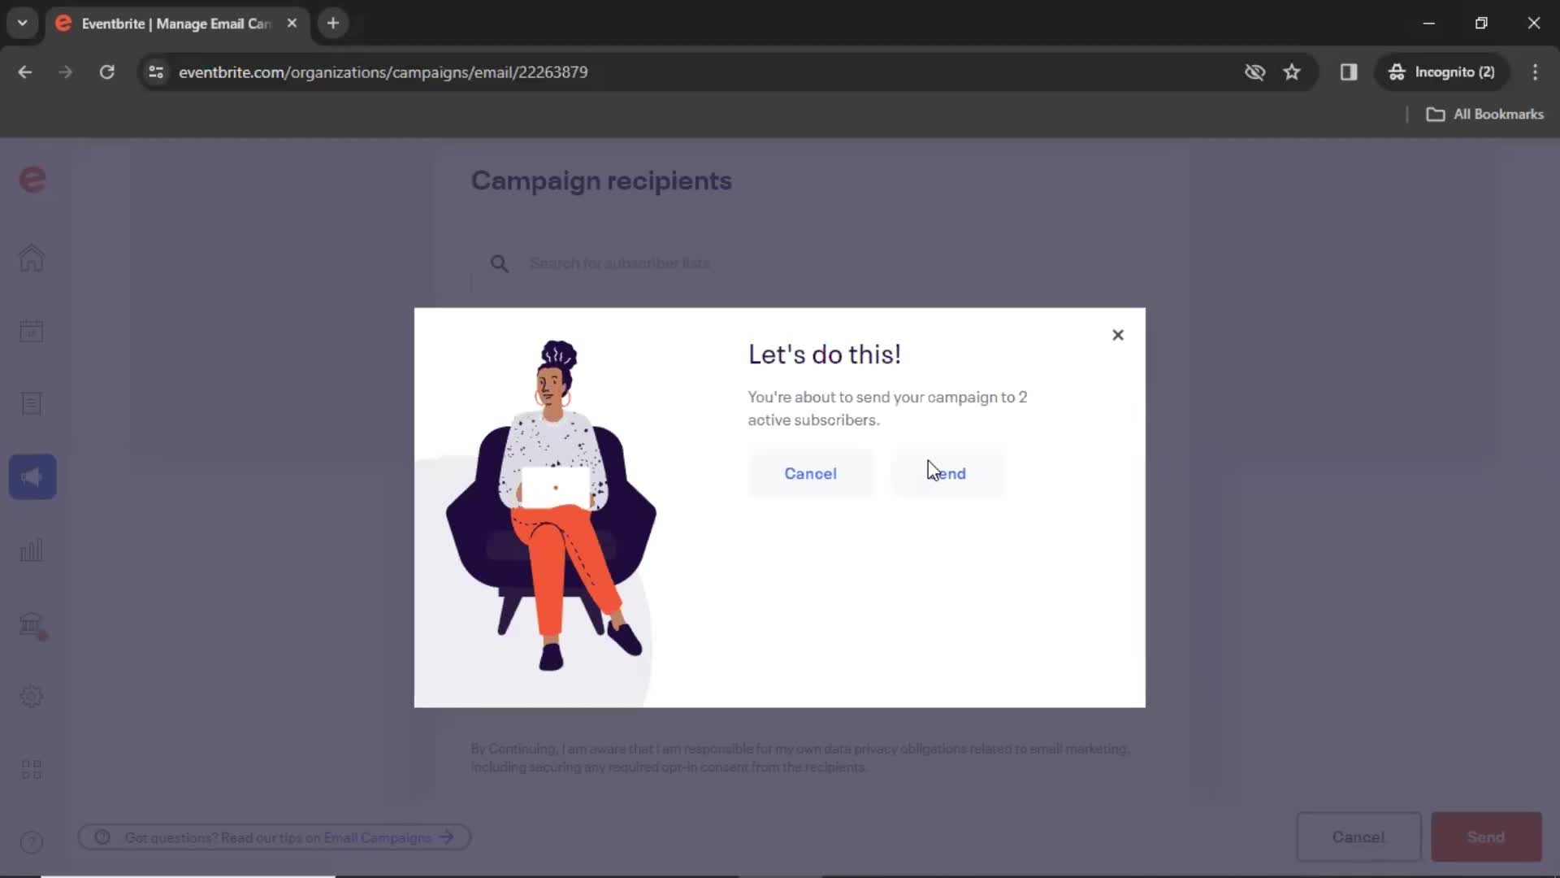Reload the page
Screen dimensions: 1560x878
coord(106,72)
